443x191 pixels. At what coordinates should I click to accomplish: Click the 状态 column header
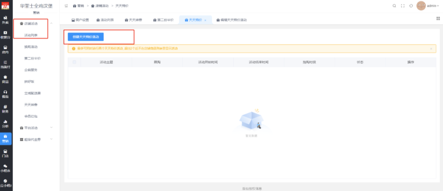click(360, 62)
